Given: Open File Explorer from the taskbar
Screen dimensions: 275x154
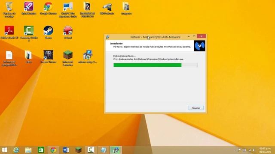Looking at the screenshot, I should 28,150.
